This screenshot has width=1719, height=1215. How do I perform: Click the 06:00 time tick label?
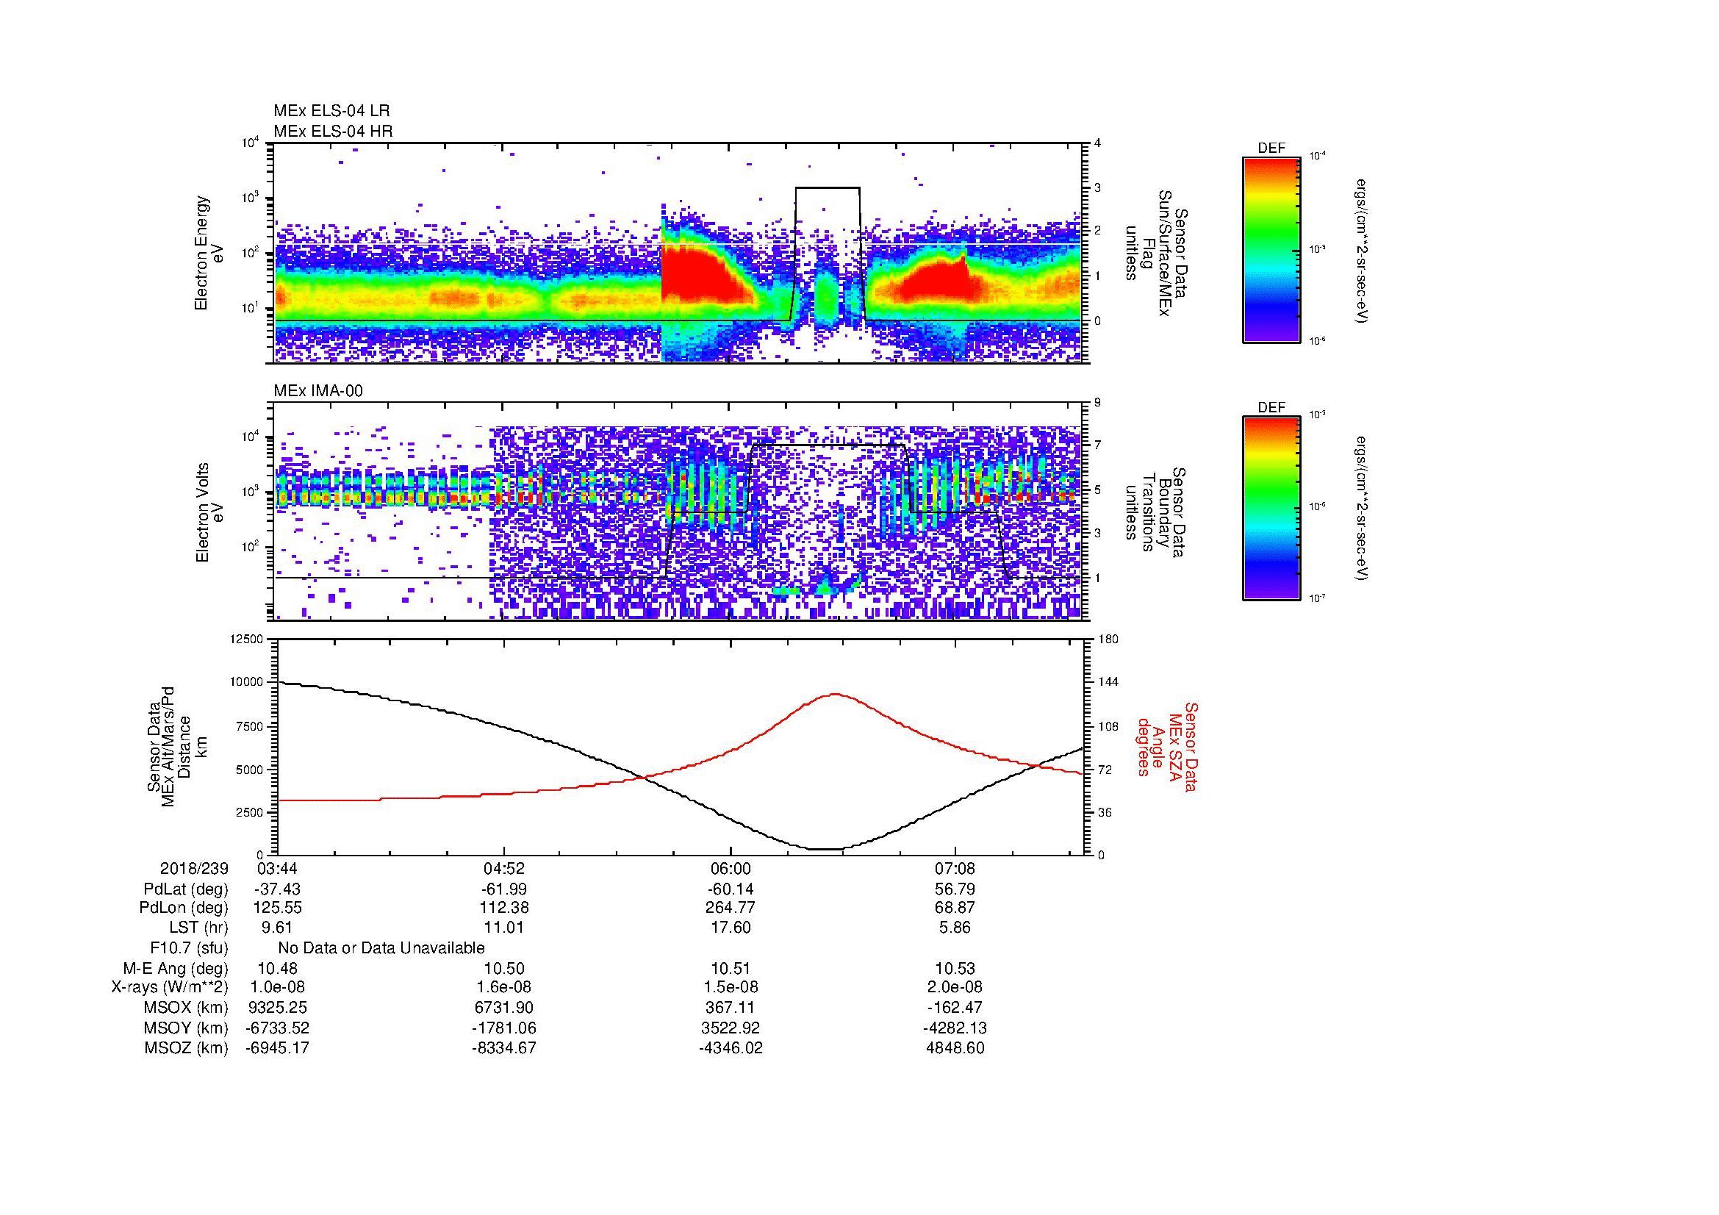[x=730, y=869]
